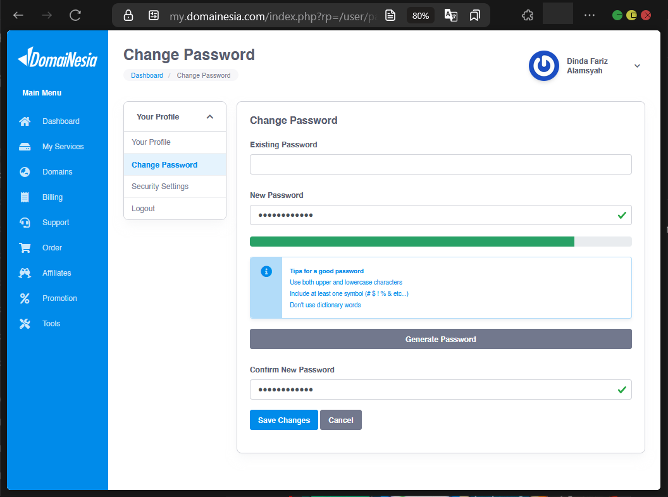Viewport: 668px width, 497px height.
Task: Click the Support headset icon
Action: tap(25, 223)
